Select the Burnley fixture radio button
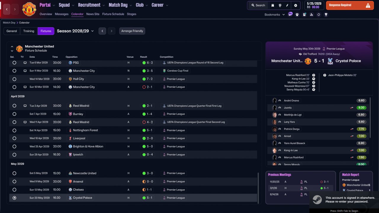 point(14,114)
